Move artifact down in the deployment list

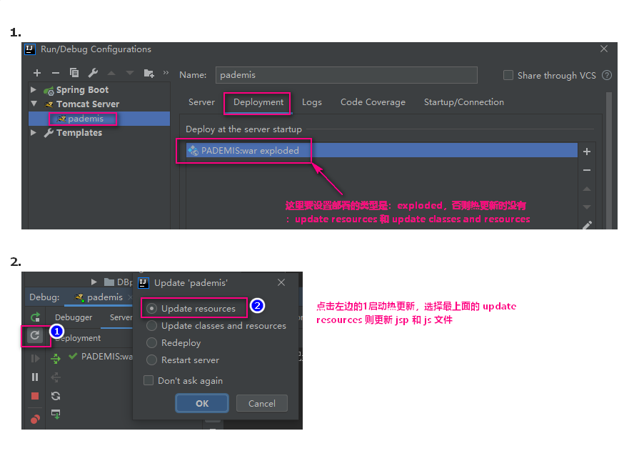(x=587, y=207)
